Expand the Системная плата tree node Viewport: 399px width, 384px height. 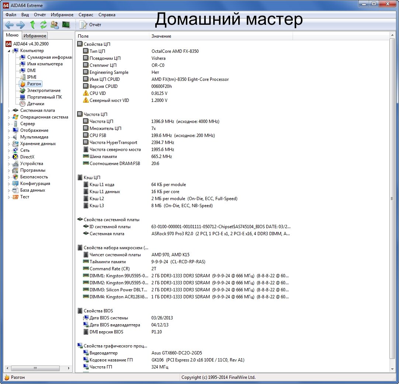pyautogui.click(x=9, y=111)
